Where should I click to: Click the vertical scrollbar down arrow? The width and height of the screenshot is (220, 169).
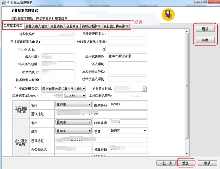[x=187, y=153]
